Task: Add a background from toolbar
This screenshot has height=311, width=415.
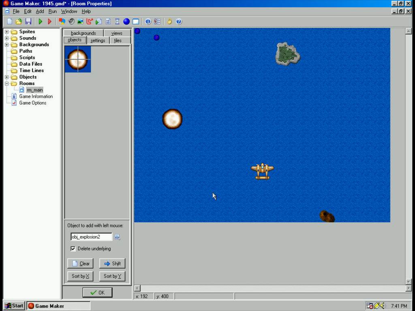Action: click(80, 21)
